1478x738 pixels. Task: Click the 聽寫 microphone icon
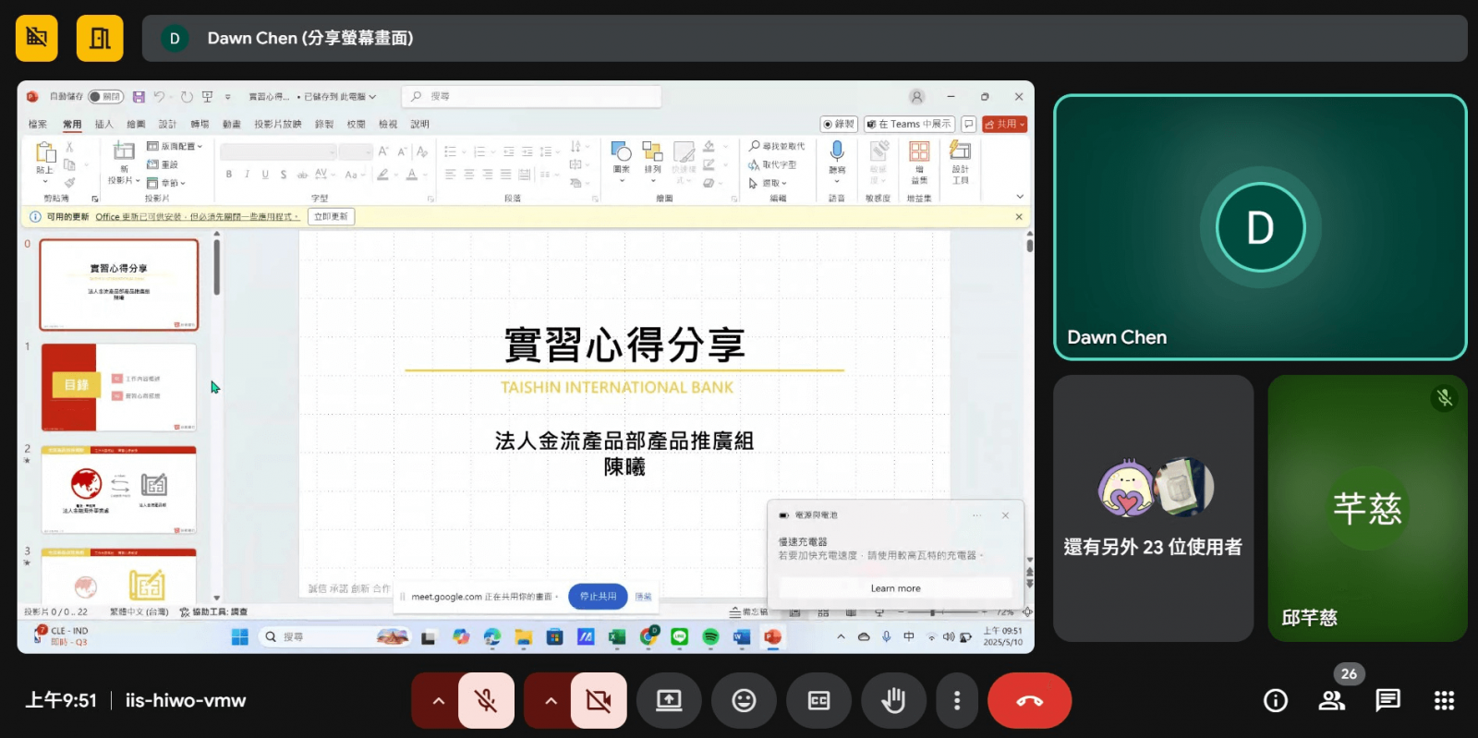tap(837, 151)
